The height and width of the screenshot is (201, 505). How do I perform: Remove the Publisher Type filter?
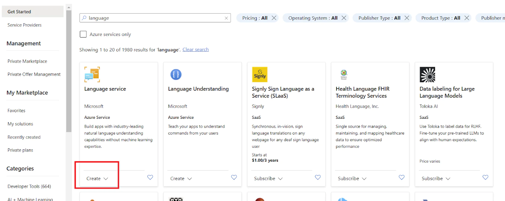(407, 18)
